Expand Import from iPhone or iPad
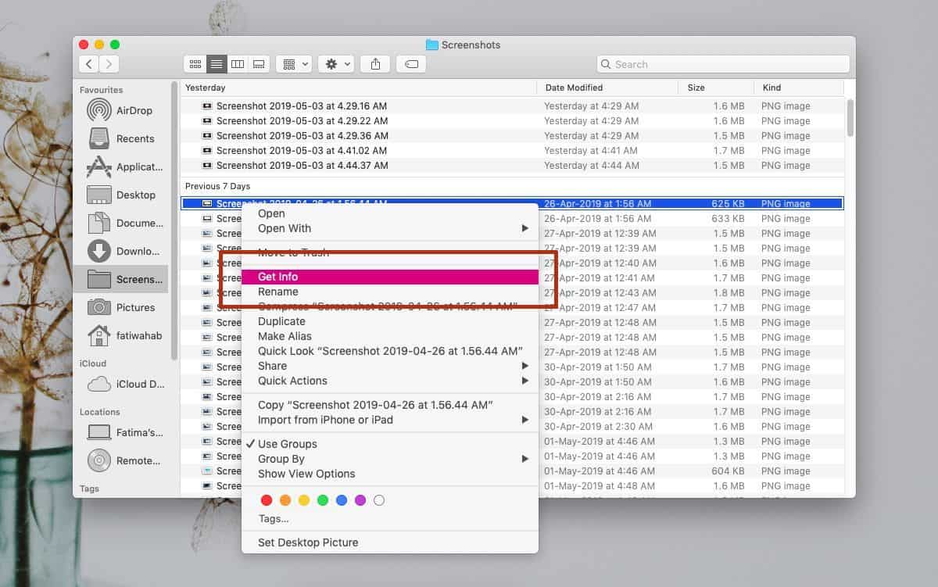 [x=390, y=420]
